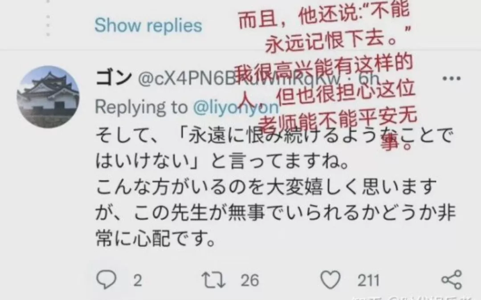Click the reply speech bubble icon

(x=106, y=280)
